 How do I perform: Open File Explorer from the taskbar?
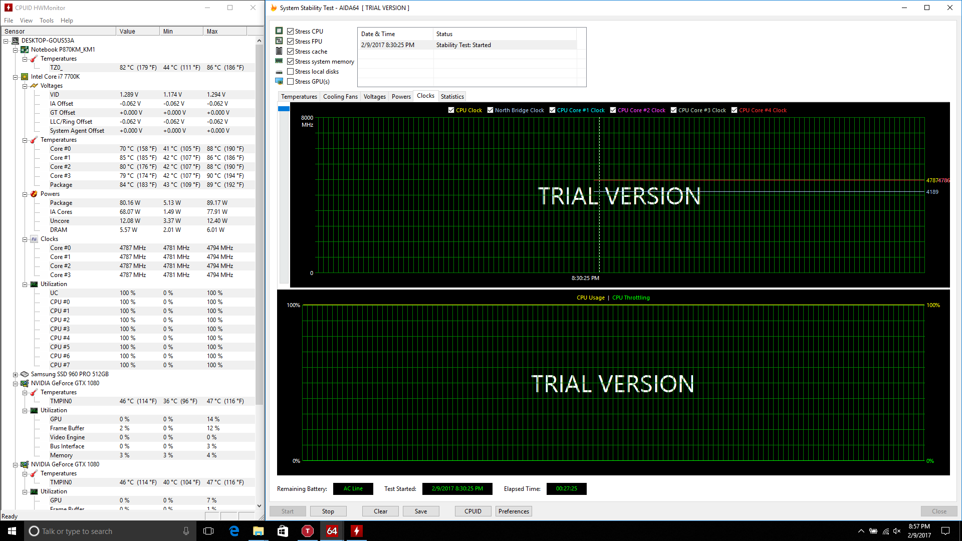259,531
